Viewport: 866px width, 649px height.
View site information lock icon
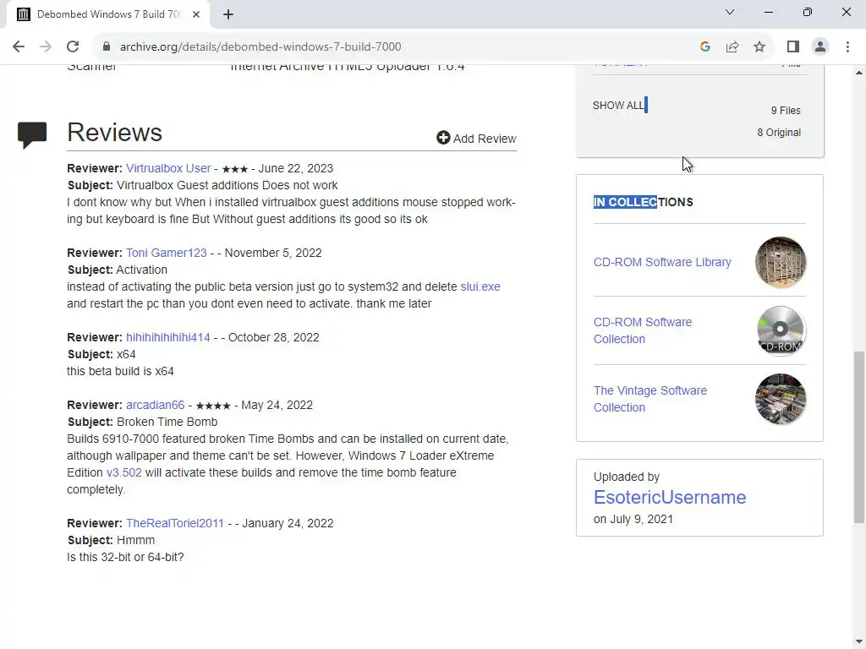107,46
